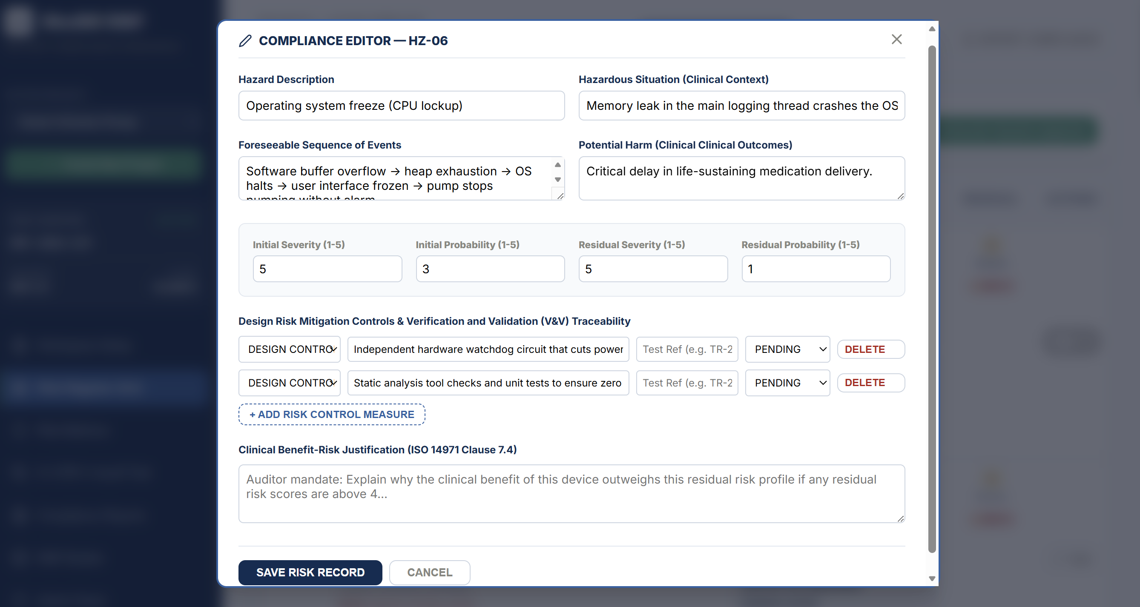Image resolution: width=1140 pixels, height=607 pixels.
Task: Click the Design Risk Mitigation Controls heading
Action: 435,321
